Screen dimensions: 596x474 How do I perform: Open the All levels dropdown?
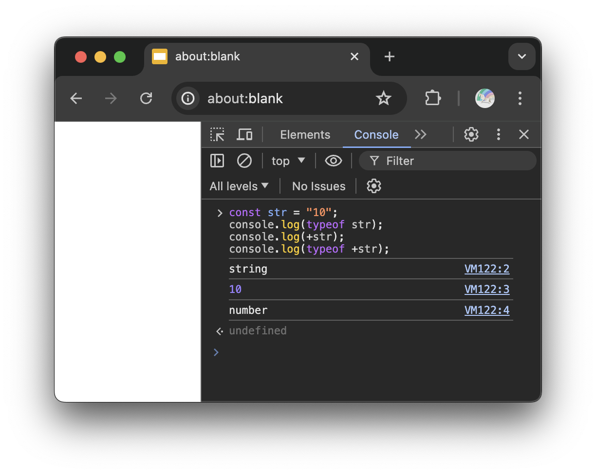click(239, 186)
